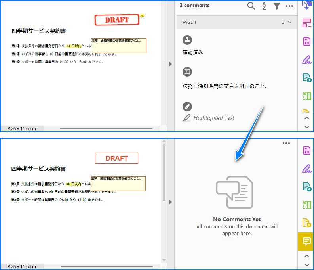This screenshot has height=270, width=314.
Task: Click the DRAFT stamp in the upper document
Action: [117, 20]
